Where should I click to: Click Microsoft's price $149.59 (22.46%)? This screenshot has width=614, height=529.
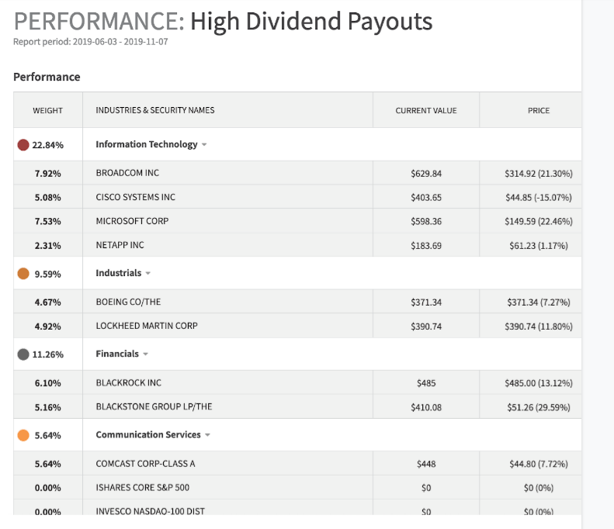(539, 222)
